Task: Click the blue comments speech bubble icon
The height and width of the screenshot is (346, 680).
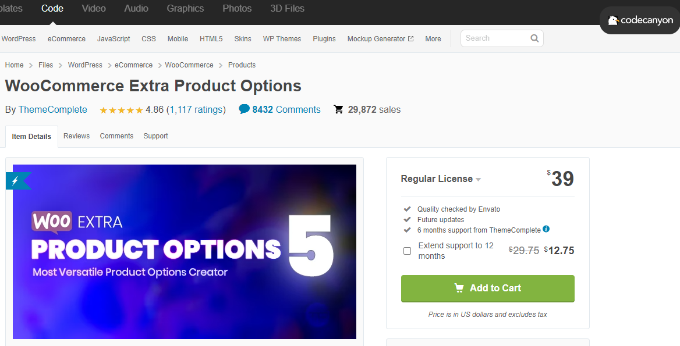Action: pyautogui.click(x=244, y=109)
